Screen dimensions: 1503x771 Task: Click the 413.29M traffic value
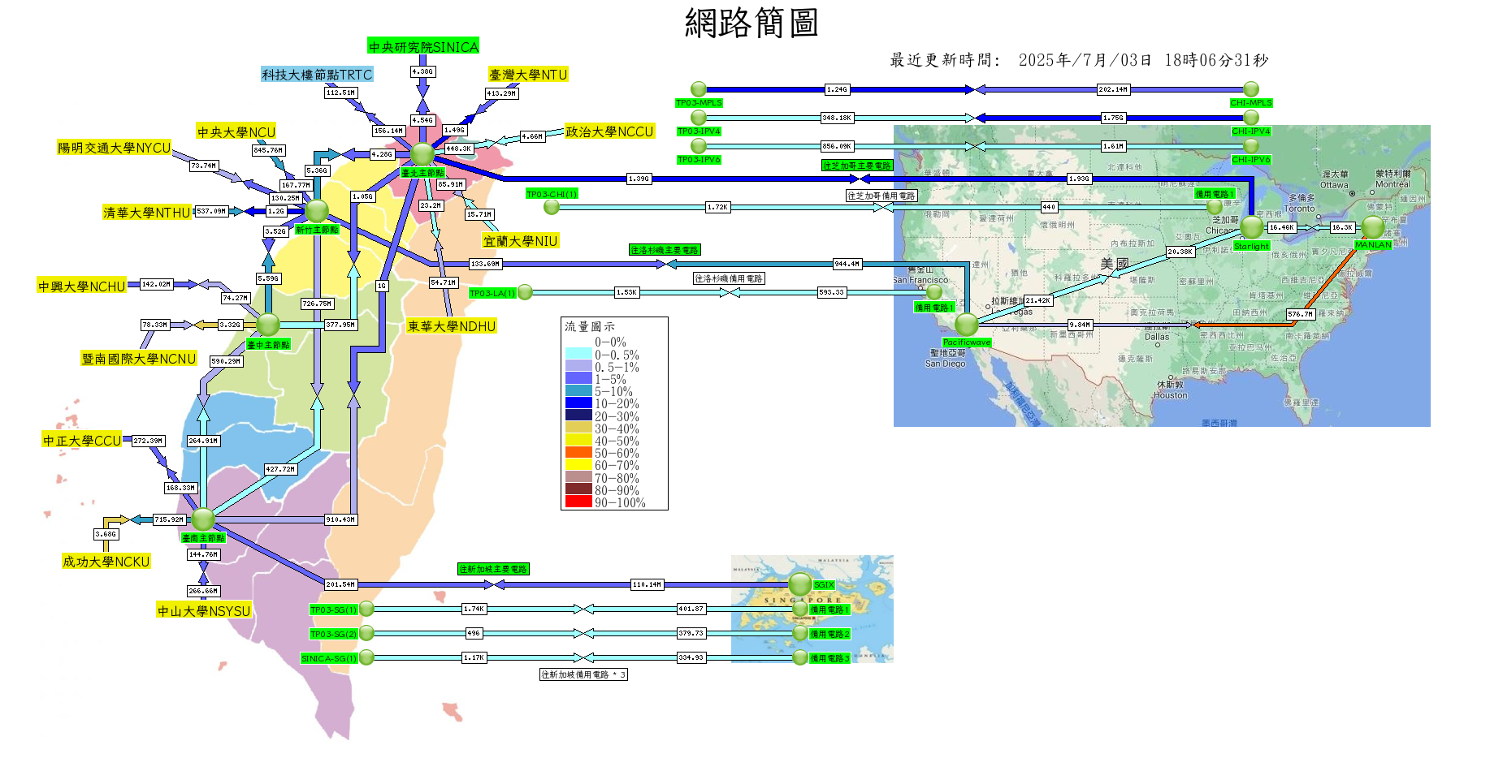point(501,93)
